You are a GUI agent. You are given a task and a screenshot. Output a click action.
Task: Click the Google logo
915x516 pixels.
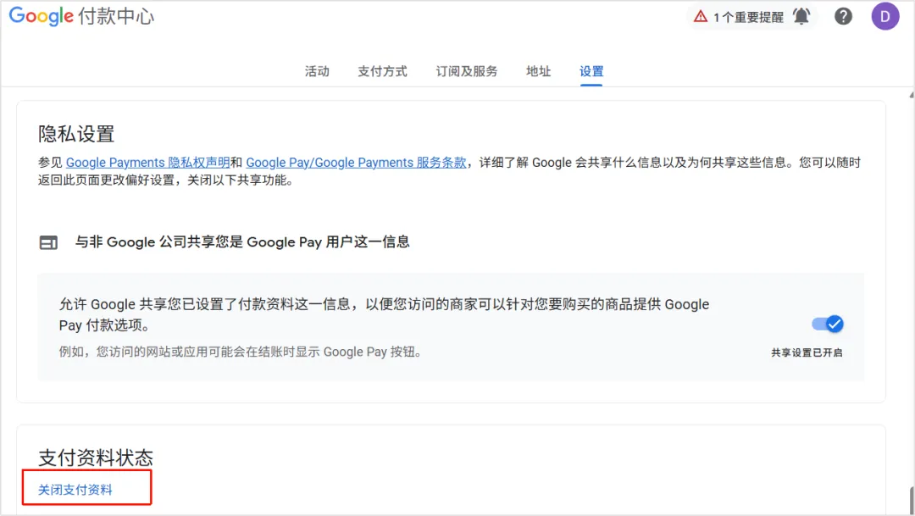coord(41,16)
